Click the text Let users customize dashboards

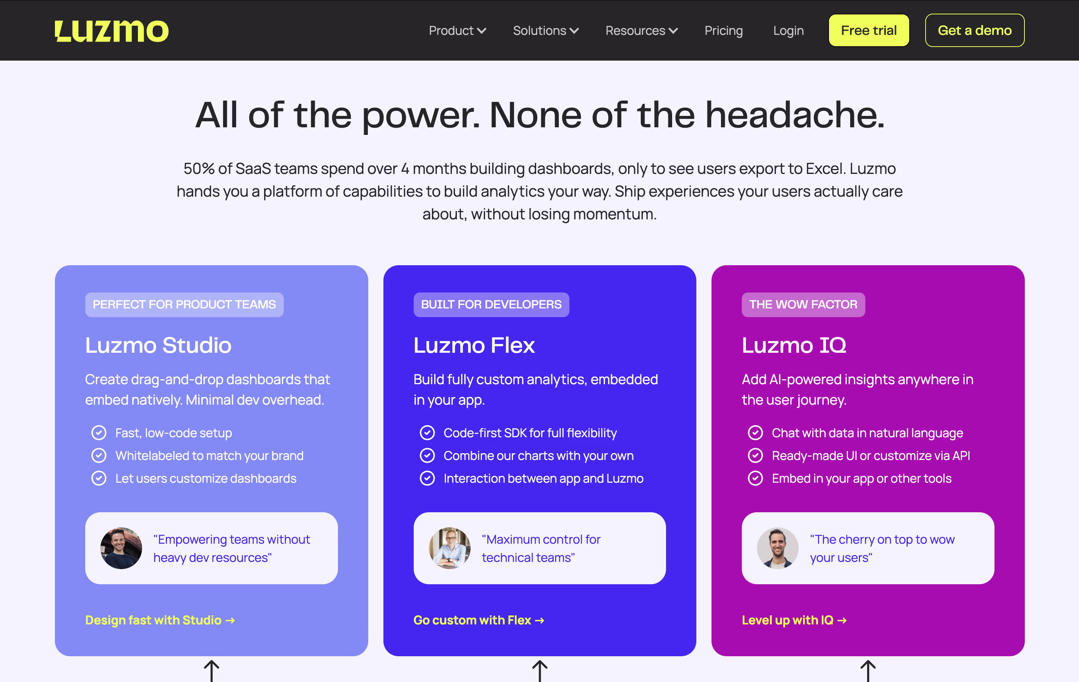coord(206,479)
